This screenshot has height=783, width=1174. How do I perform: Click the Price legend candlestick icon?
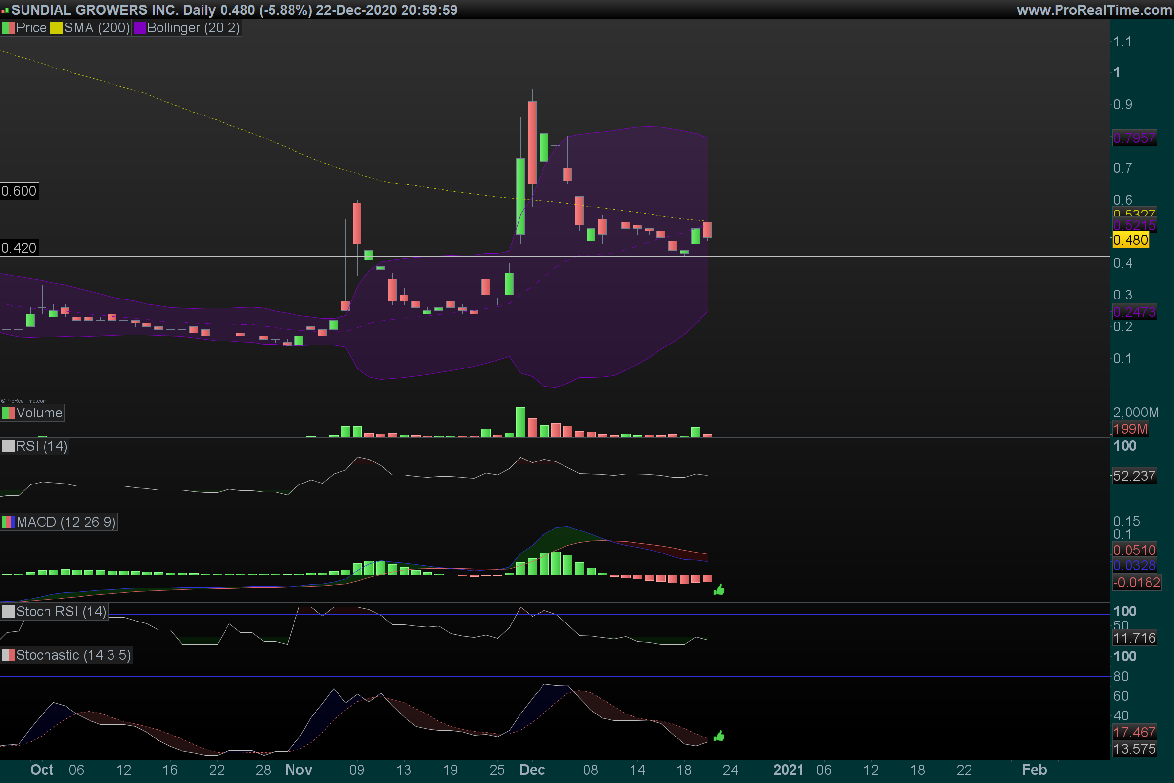pos(8,28)
